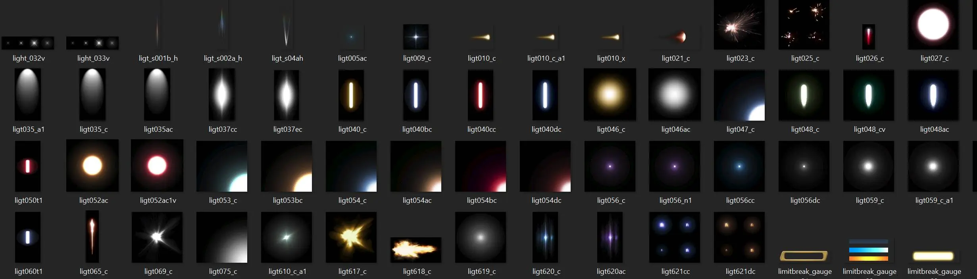Click the ligt054dc file name
Image resolution: width=977 pixels, height=279 pixels.
546,200
